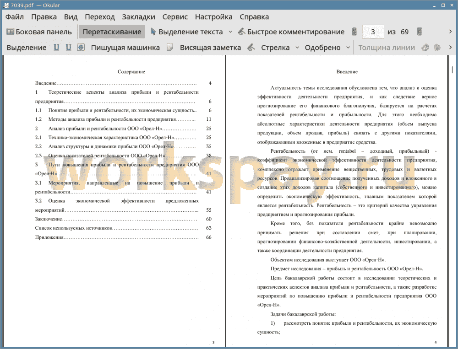
Task: Toggle the Боковая панель sidebar
Action: 39,32
